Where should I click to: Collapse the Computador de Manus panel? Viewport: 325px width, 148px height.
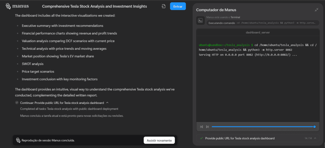pyautogui.click(x=316, y=10)
